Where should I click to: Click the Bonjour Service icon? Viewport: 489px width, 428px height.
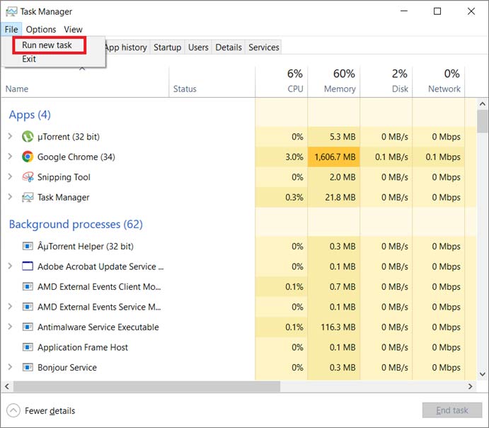[x=28, y=368]
